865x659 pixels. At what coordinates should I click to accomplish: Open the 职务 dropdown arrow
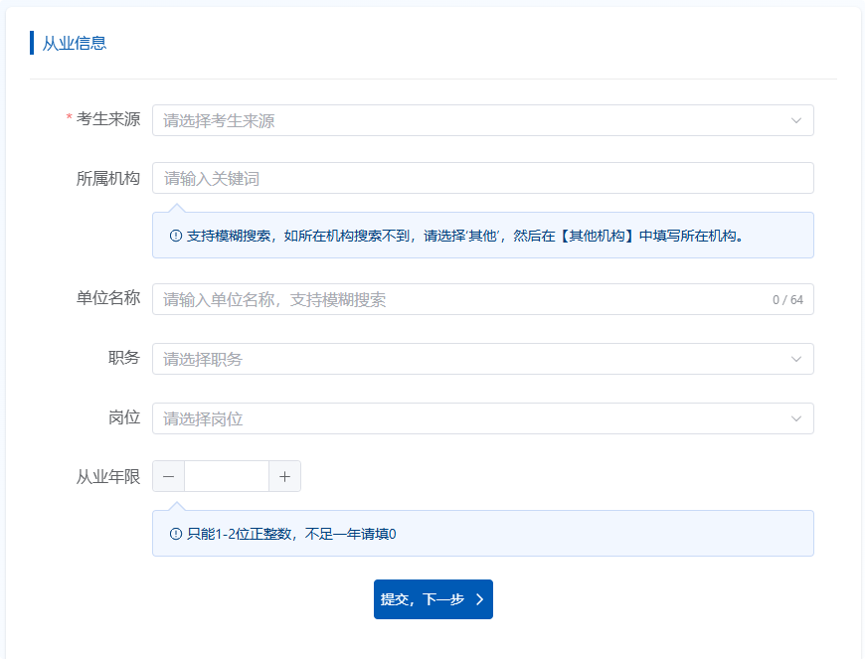(795, 359)
